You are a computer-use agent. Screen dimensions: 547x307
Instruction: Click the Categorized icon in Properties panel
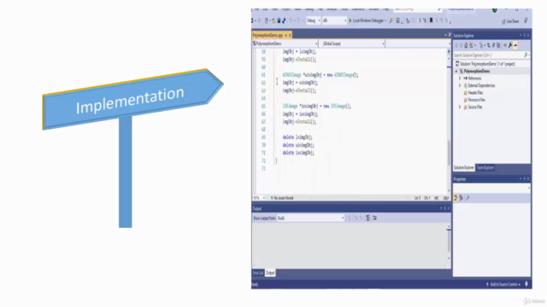[x=456, y=198]
